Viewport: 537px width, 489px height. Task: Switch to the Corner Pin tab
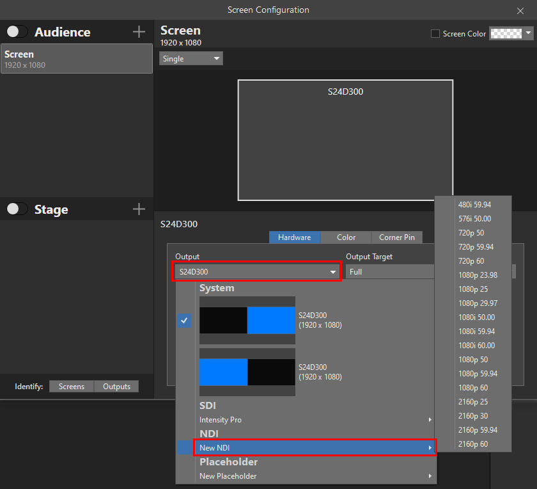[396, 237]
